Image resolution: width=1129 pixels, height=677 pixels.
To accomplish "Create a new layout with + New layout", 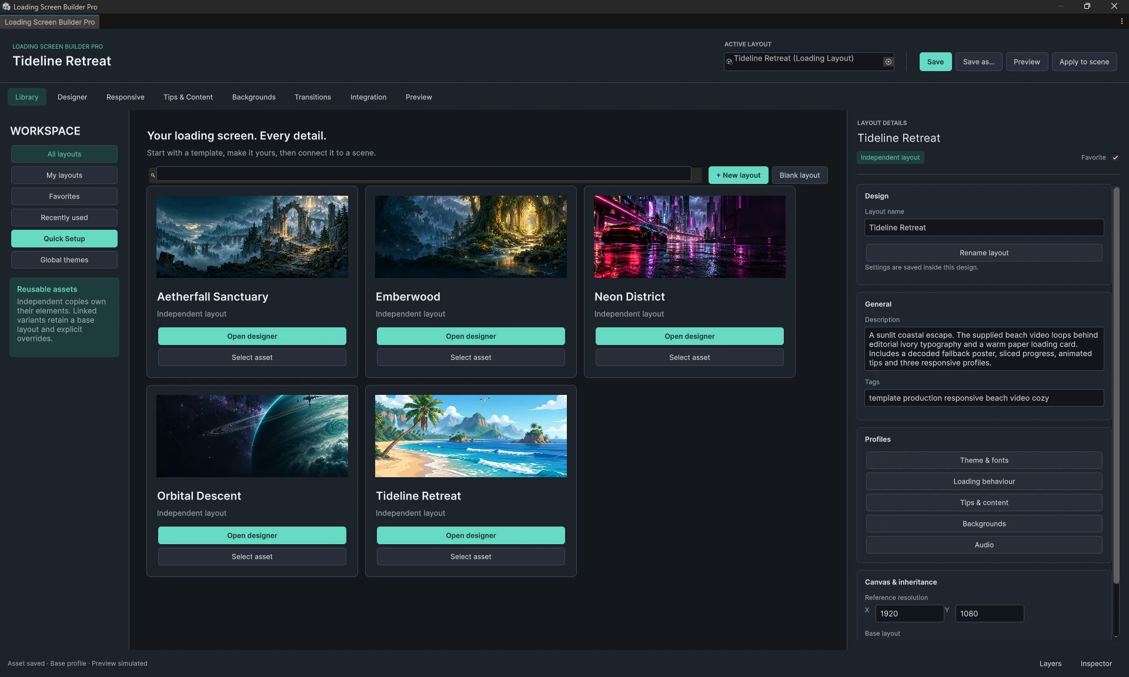I will (738, 175).
